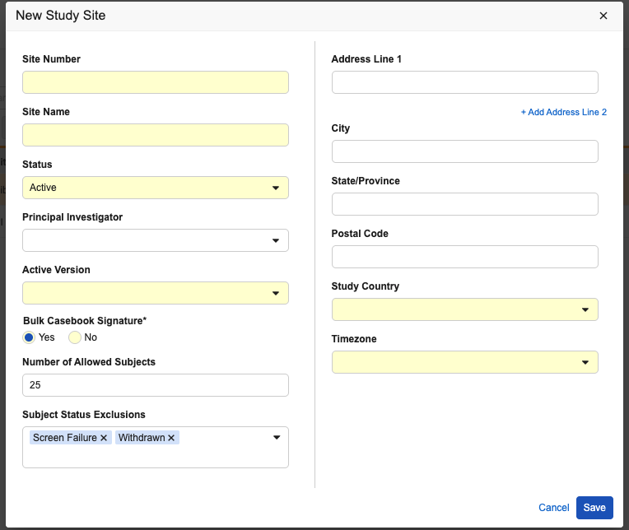The image size is (629, 530).
Task: Open the Status dropdown
Action: 156,188
